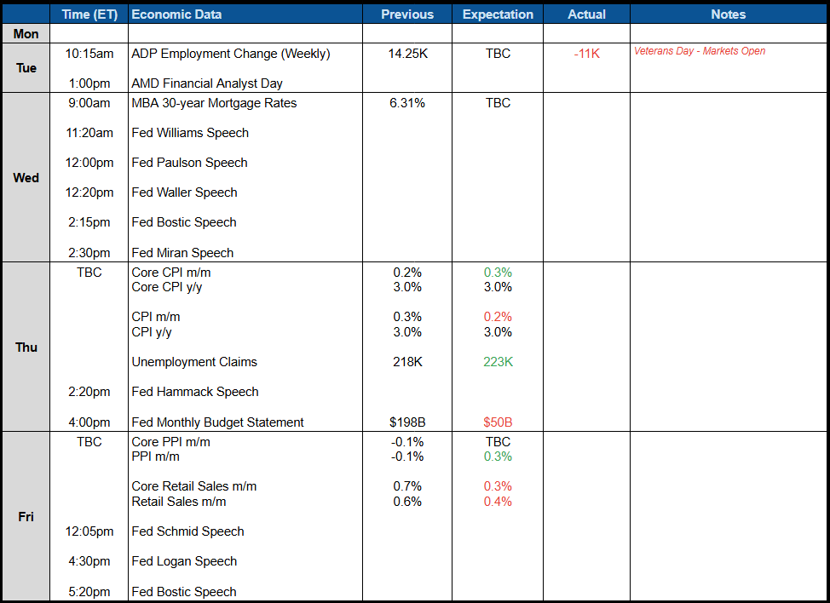Select the 'Thu' day row label
The width and height of the screenshot is (830, 603).
coord(26,347)
